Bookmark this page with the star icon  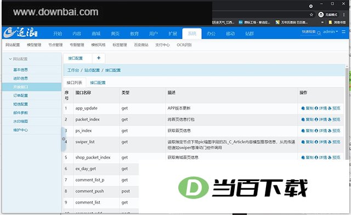click(311, 15)
